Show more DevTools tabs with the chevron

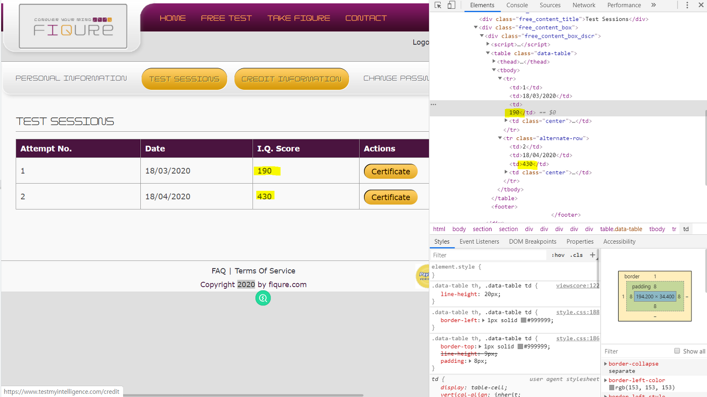[x=653, y=5]
